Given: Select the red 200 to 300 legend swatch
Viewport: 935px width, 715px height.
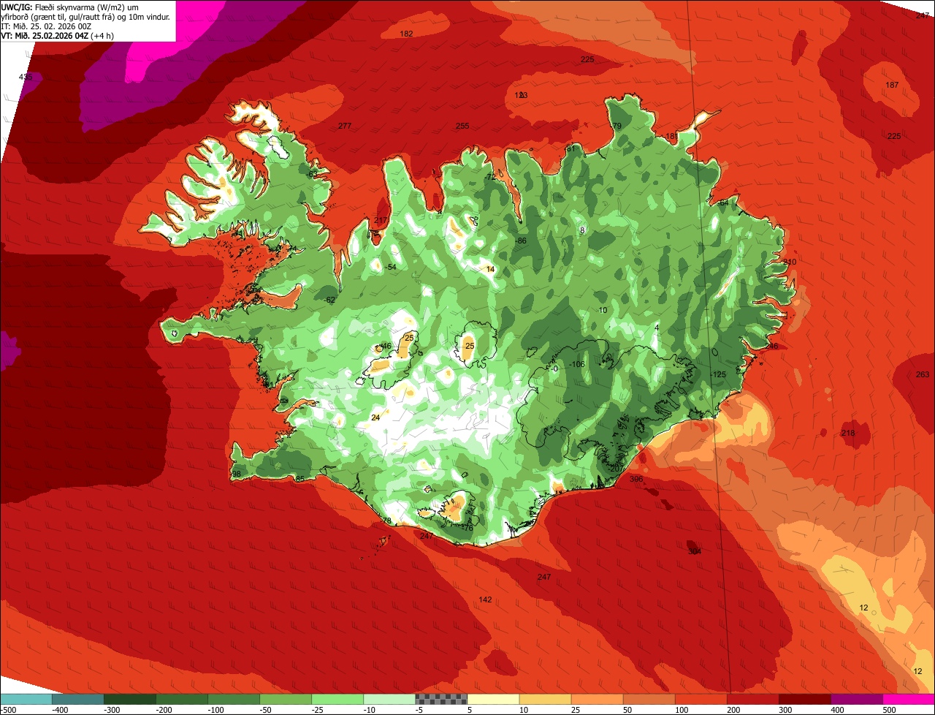Looking at the screenshot, I should (x=752, y=699).
